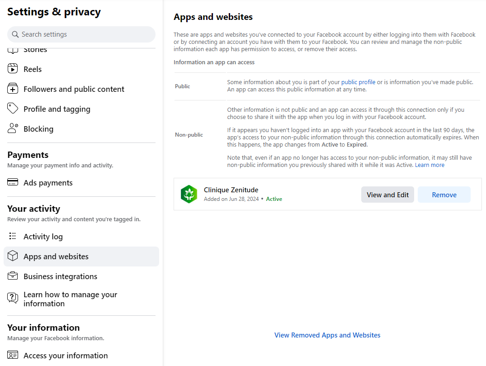Open the View Removed Apps and Websites link
Viewport: 486px width, 366px height.
click(327, 335)
